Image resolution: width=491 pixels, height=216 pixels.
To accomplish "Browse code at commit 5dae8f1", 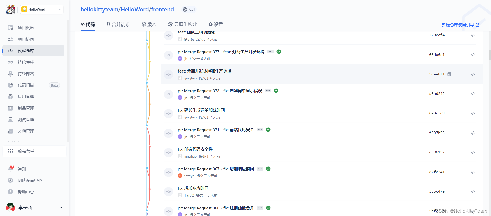I will coord(473,74).
